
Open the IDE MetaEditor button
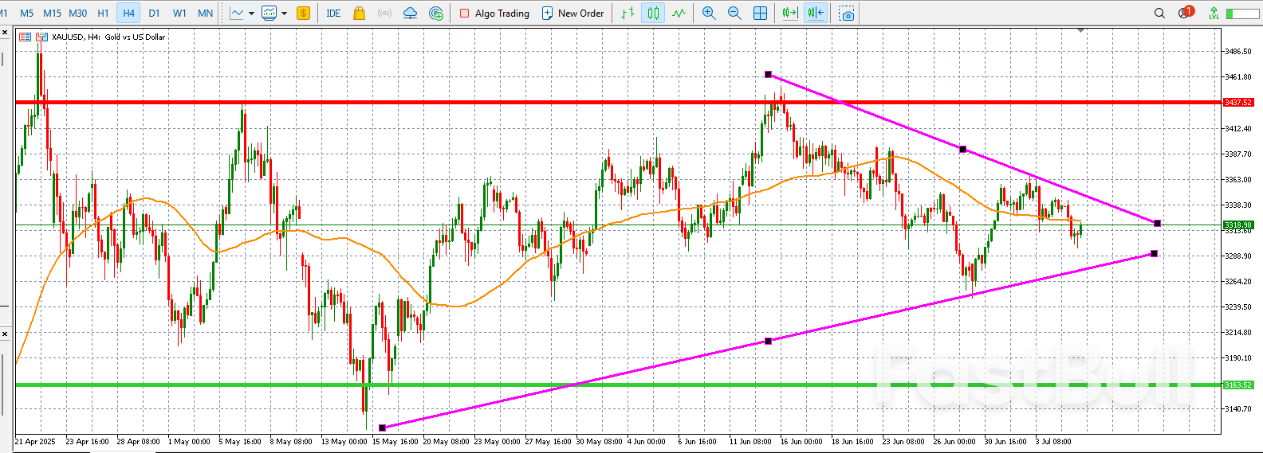pos(333,14)
